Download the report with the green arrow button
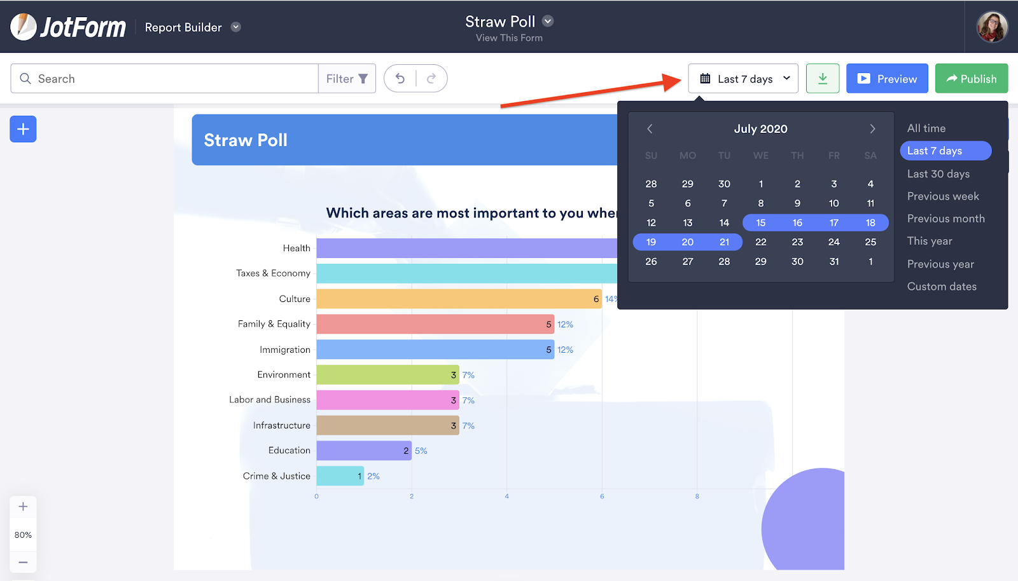 823,78
